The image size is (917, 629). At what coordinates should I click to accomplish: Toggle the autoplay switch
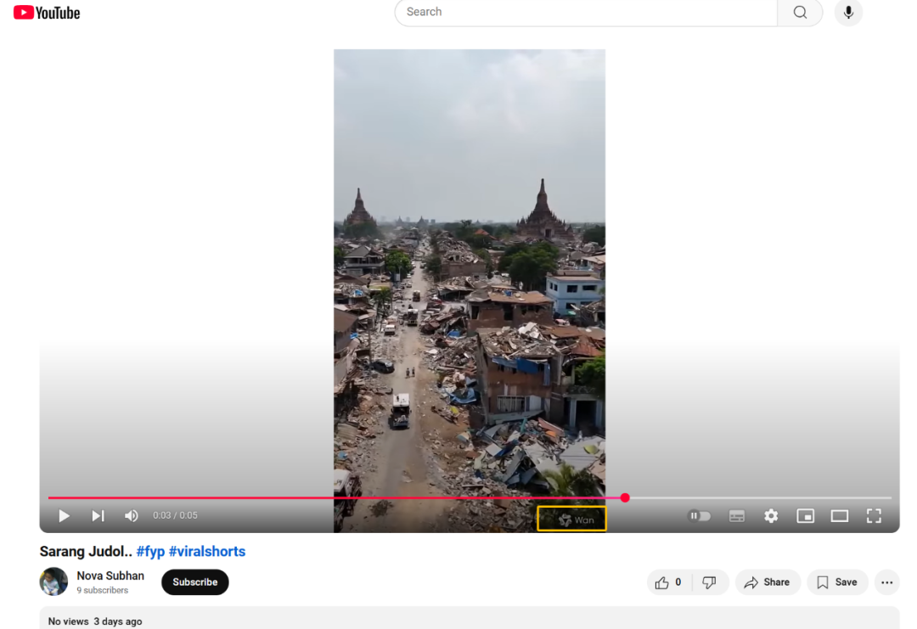(700, 516)
